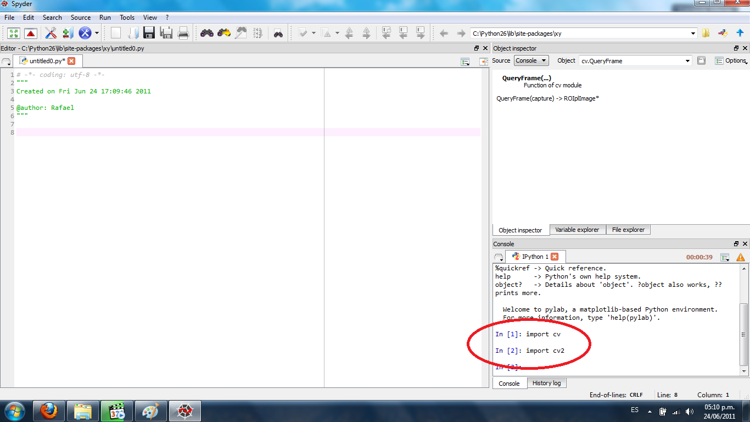
Task: Open Preferences wrench and screwdriver icon
Action: [51, 33]
